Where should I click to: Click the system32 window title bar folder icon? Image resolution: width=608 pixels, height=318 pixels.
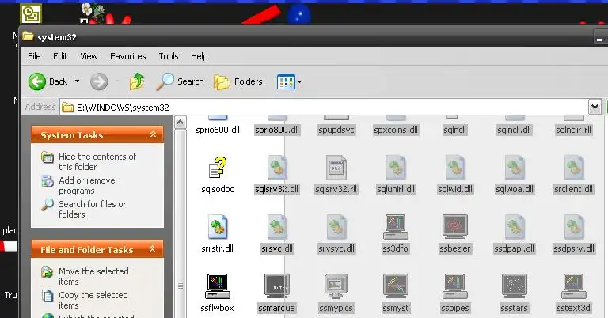pos(28,37)
